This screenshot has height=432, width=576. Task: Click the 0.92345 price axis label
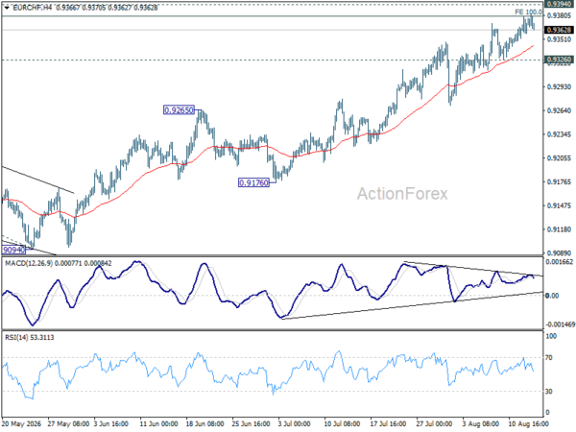559,134
